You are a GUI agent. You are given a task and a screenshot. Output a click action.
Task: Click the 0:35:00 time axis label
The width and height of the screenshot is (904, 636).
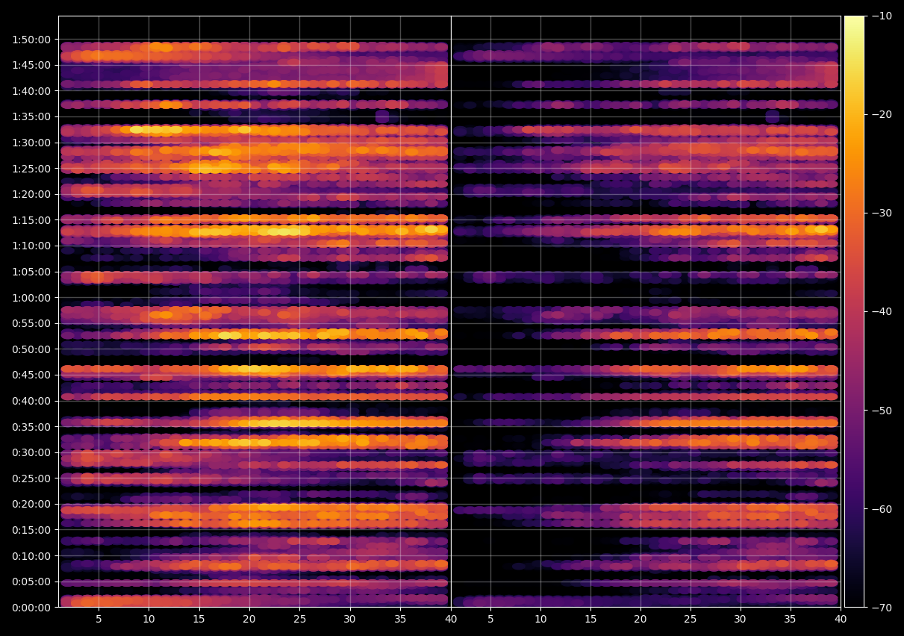(x=31, y=427)
